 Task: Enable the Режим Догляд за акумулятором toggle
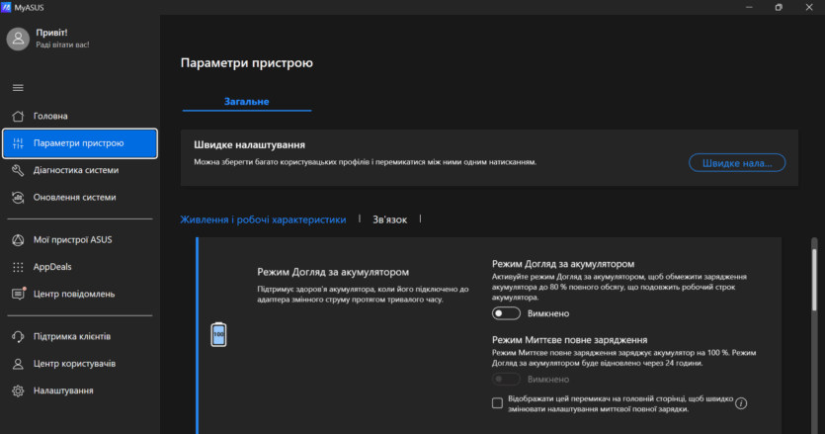tap(507, 313)
